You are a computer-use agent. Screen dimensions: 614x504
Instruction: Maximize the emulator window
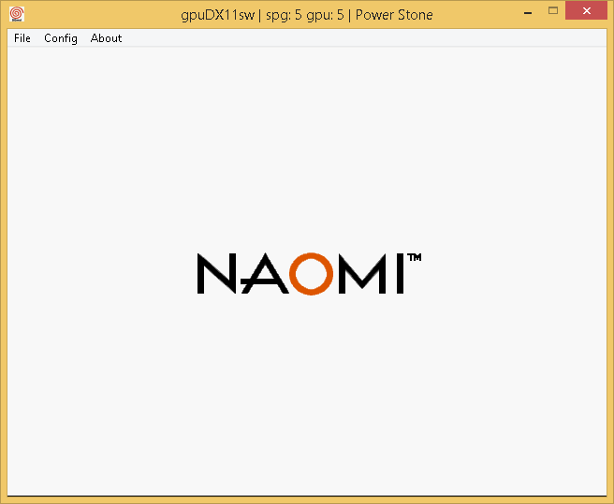pos(553,11)
